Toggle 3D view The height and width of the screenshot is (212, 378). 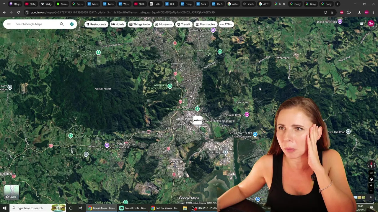click(x=371, y=173)
